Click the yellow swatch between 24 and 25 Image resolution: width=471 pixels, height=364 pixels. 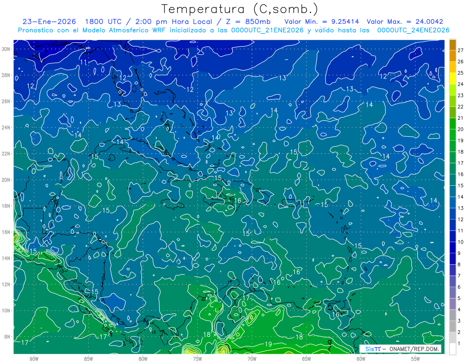coord(453,78)
